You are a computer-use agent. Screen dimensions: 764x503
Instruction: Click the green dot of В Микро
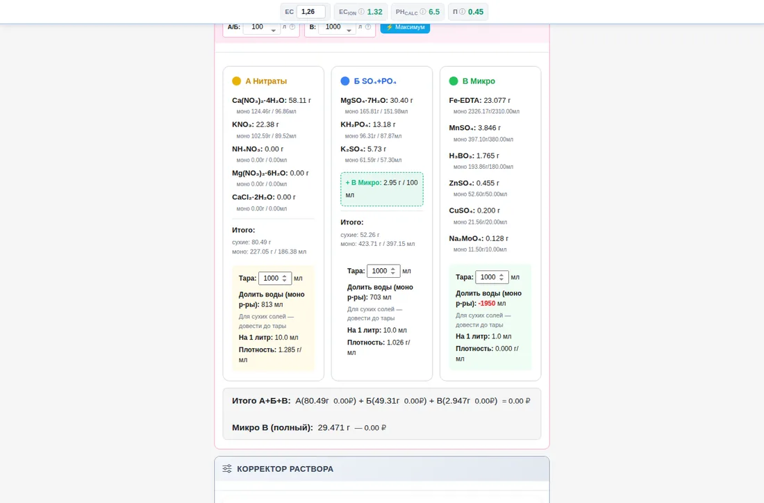click(454, 81)
